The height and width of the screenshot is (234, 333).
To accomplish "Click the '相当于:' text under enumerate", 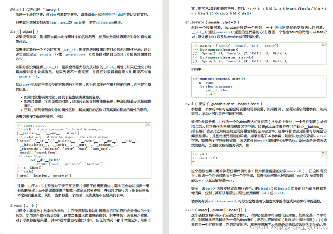I will click(197, 70).
